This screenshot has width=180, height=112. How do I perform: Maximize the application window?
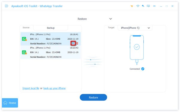point(167,6)
